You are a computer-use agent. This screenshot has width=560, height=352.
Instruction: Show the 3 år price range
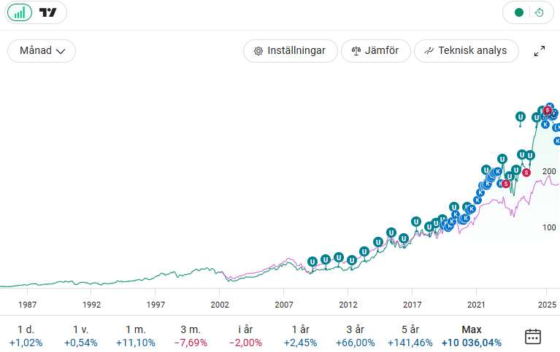(355, 336)
